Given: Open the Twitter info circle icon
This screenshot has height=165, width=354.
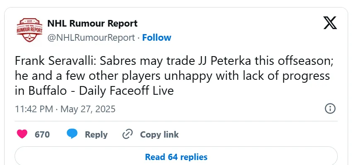Looking at the screenshot, I should (x=330, y=109).
